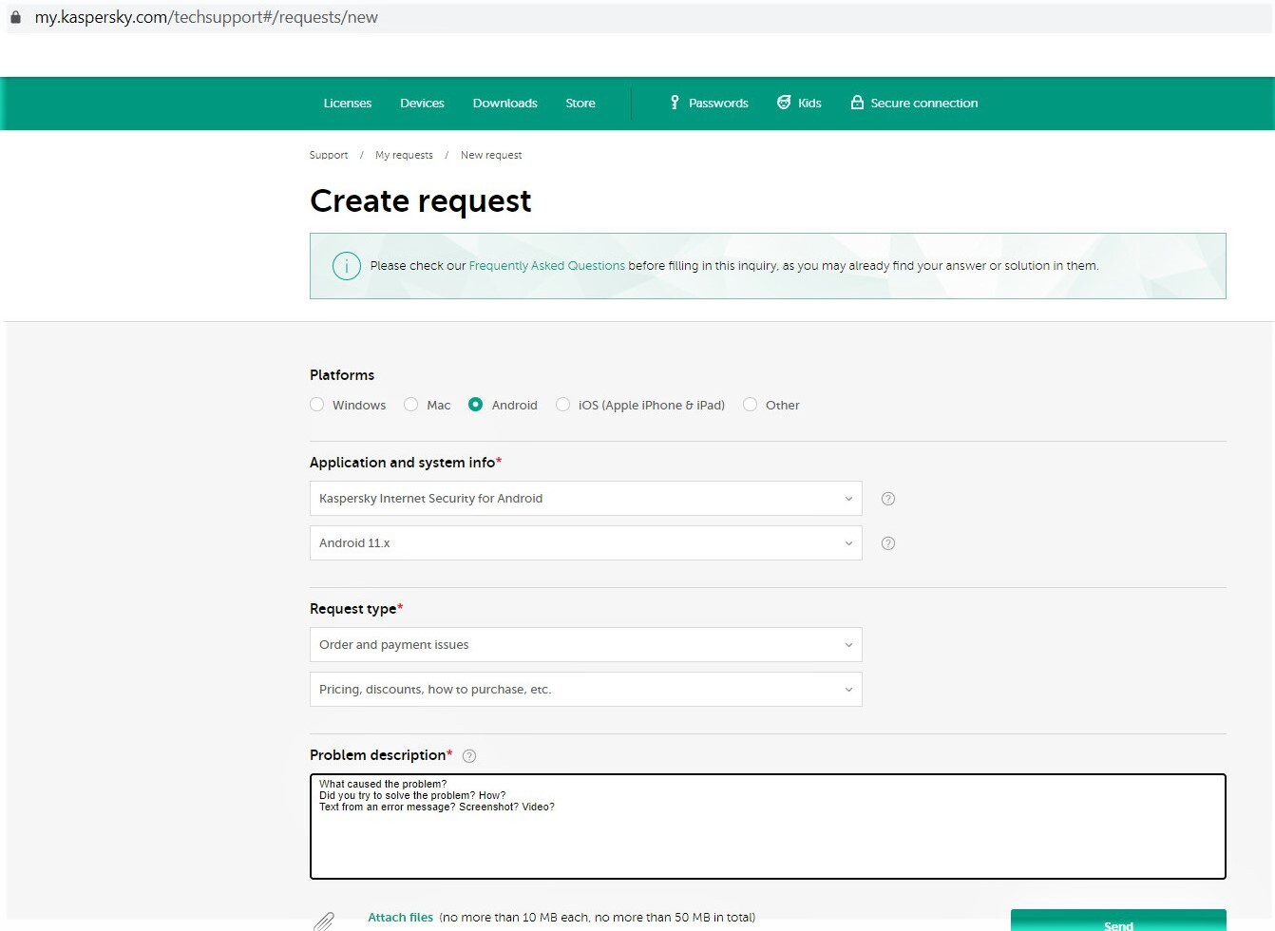
Task: Open Pricing, discounts, how to purchase dropdown
Action: (586, 690)
